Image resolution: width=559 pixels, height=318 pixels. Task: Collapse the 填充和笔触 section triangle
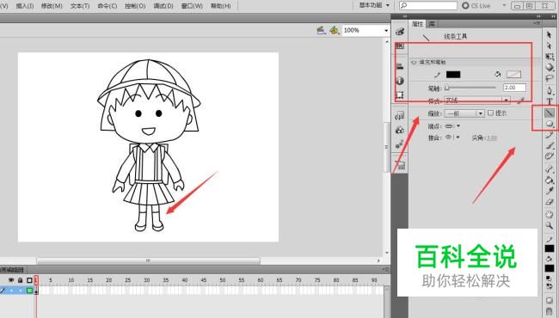(x=414, y=63)
